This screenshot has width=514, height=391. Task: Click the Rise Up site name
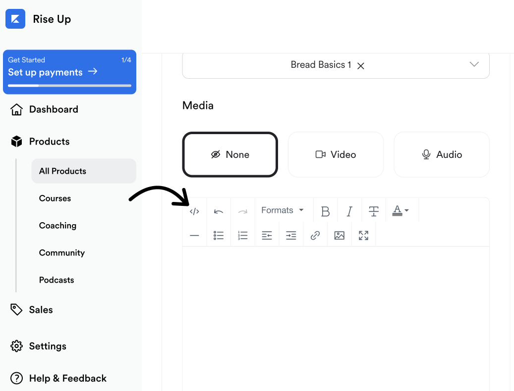coord(52,19)
